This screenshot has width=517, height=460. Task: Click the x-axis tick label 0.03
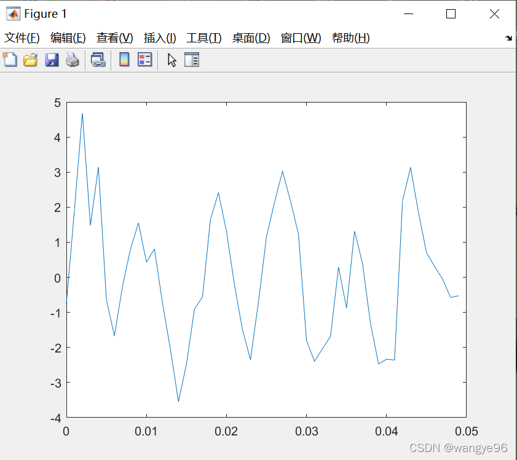click(306, 431)
